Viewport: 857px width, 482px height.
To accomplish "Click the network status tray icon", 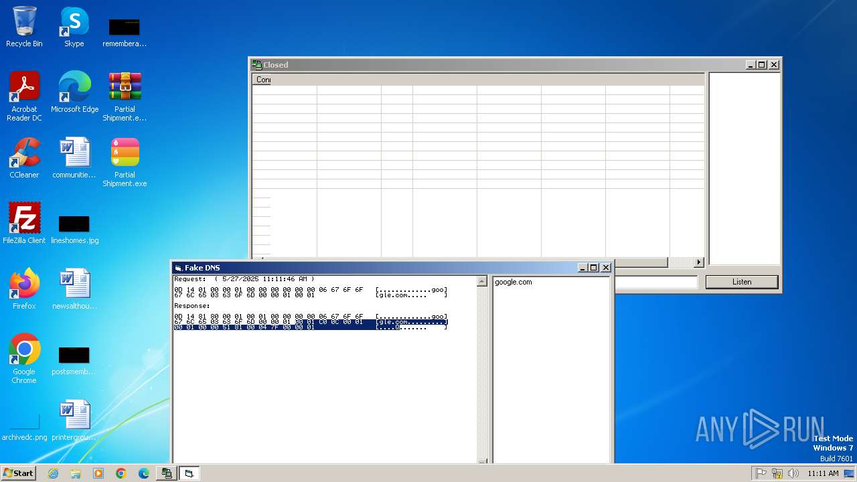I will click(x=777, y=473).
